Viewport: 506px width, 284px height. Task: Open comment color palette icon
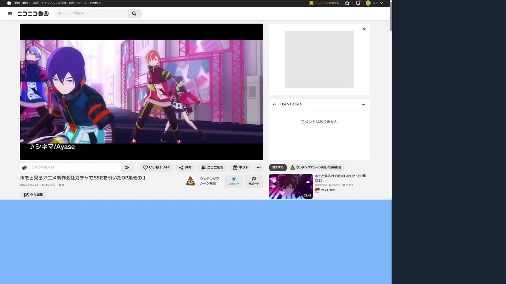point(25,167)
